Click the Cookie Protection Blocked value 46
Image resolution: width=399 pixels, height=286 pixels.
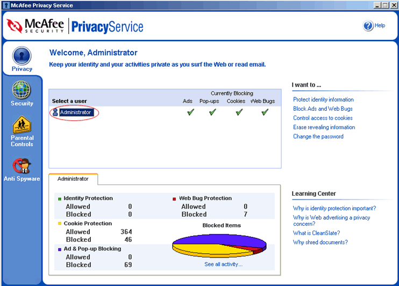point(128,239)
